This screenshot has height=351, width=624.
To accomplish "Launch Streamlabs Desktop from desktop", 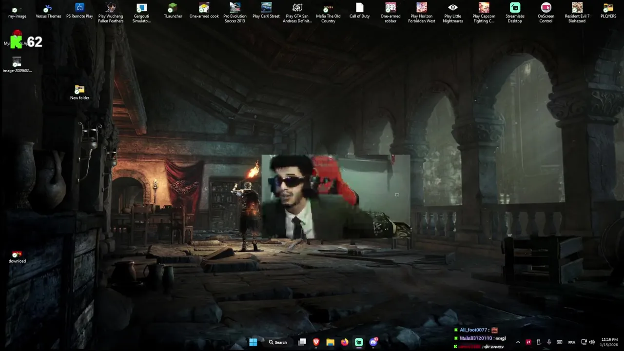I will [x=515, y=13].
